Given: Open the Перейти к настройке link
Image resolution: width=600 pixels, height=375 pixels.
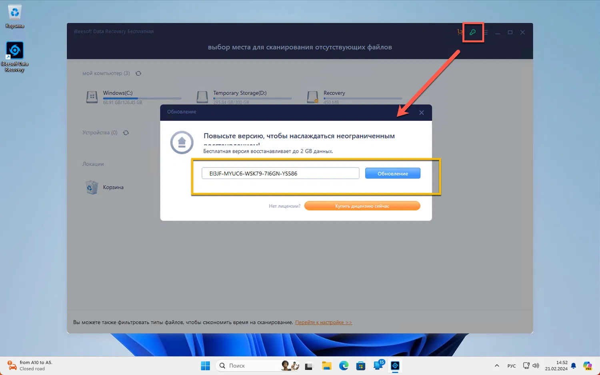Looking at the screenshot, I should point(324,322).
